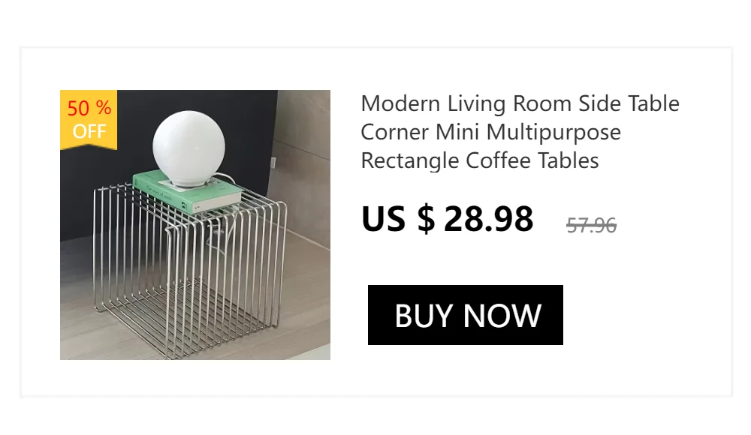The image size is (751, 435).
Task: Click the "28.98" price digits
Action: point(489,219)
